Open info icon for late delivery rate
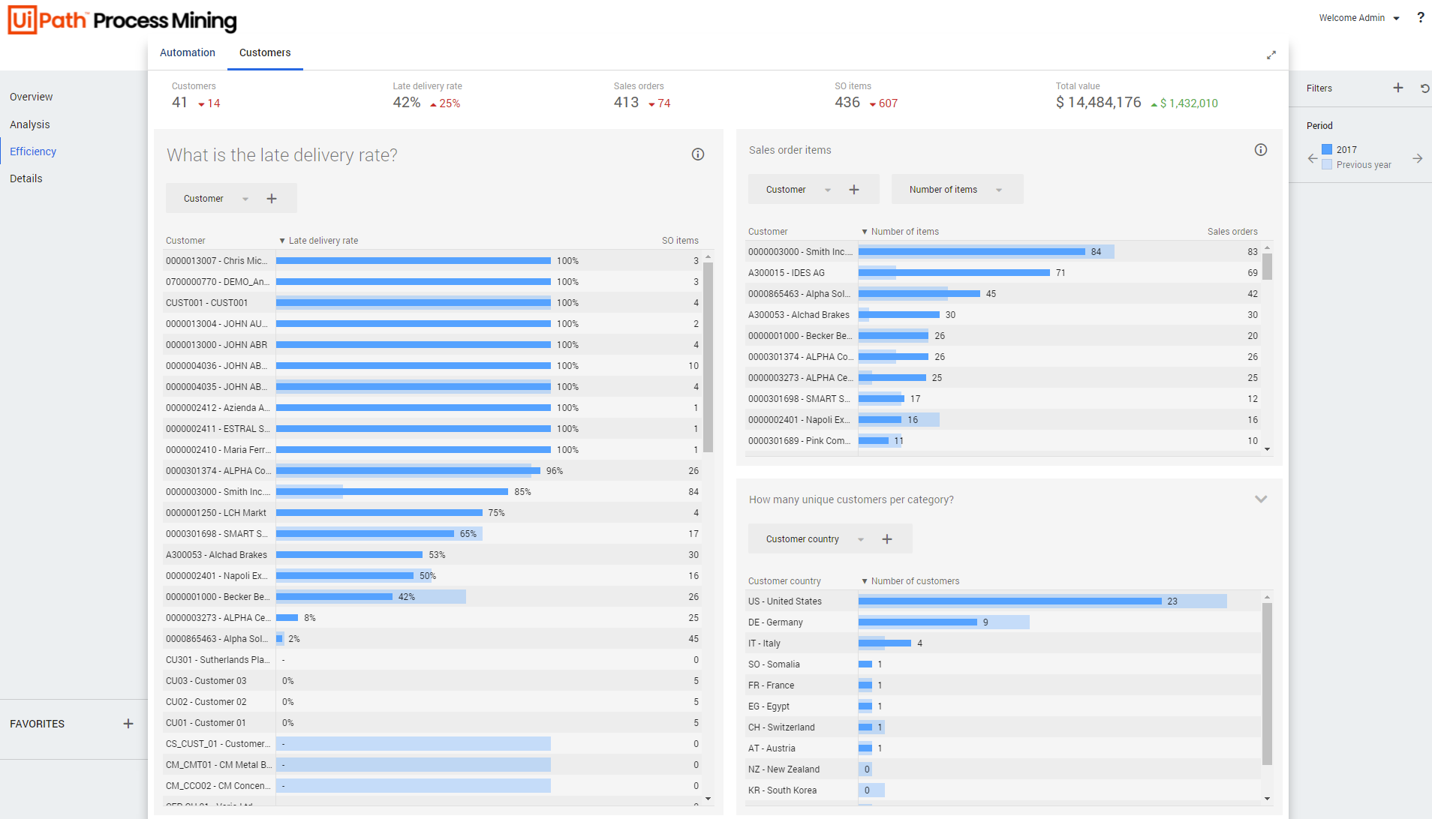 [697, 154]
